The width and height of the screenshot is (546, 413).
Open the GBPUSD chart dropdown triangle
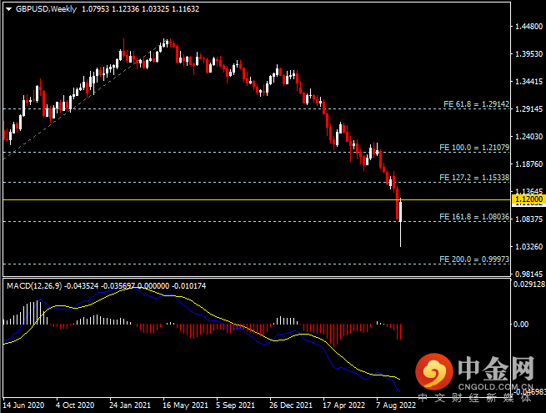[x=8, y=9]
